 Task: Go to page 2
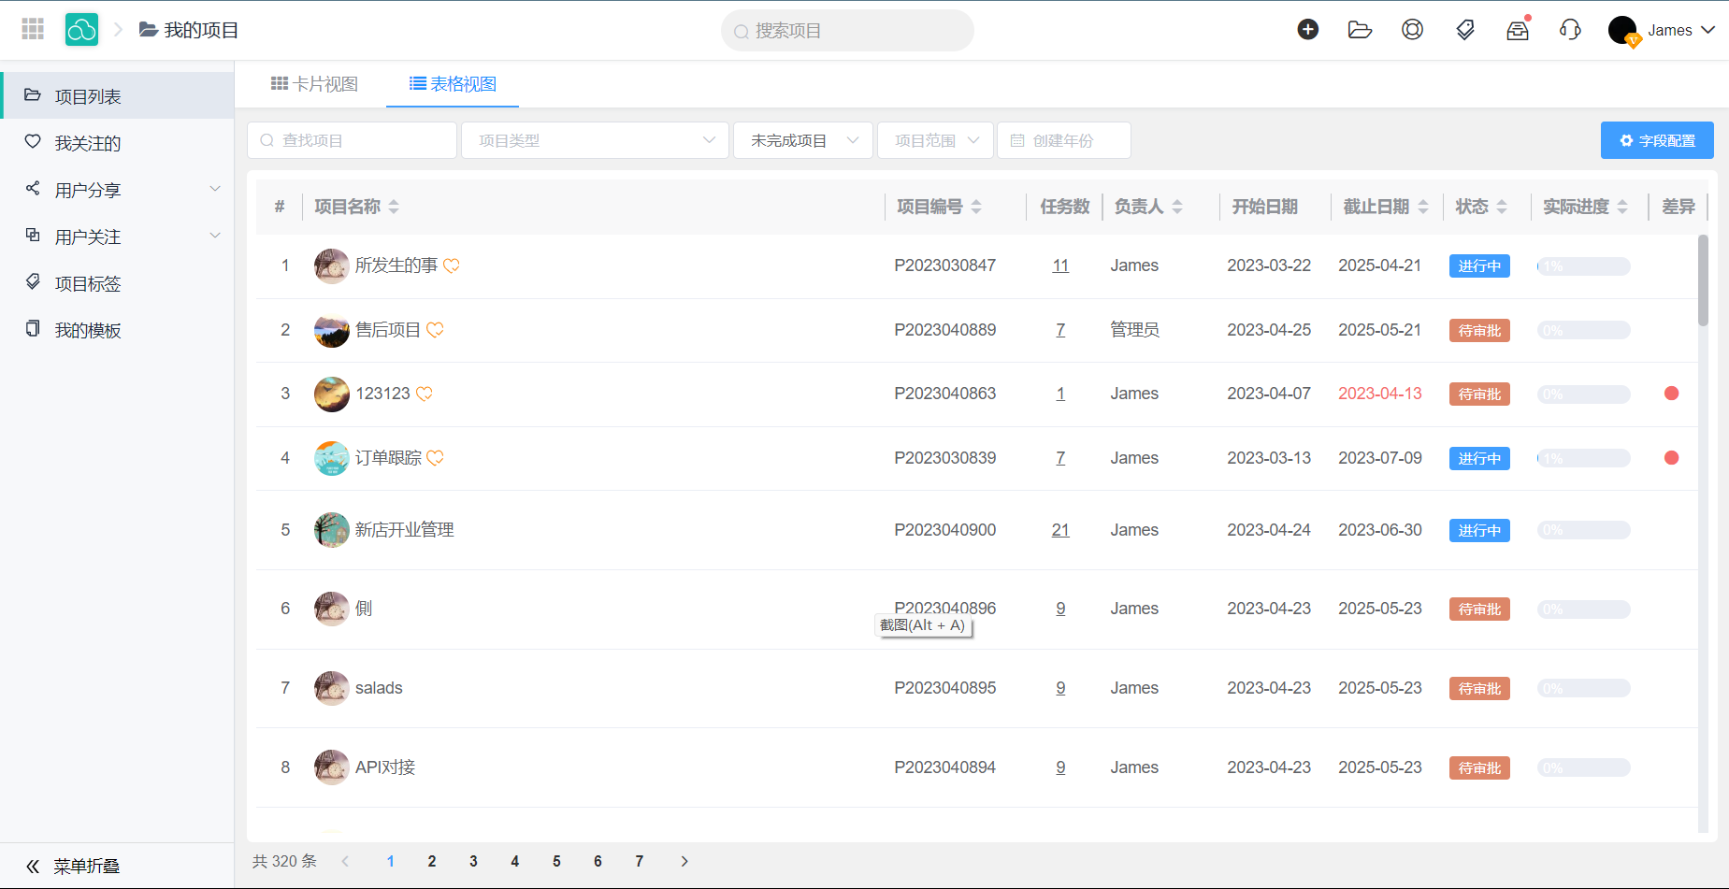point(432,861)
